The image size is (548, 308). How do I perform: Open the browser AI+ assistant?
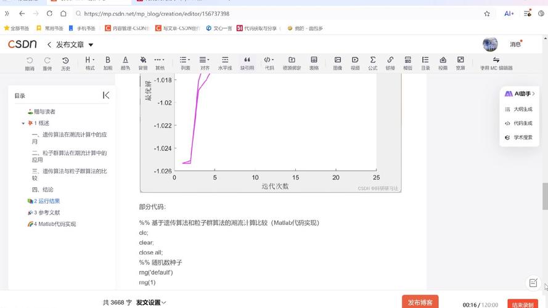(x=509, y=14)
